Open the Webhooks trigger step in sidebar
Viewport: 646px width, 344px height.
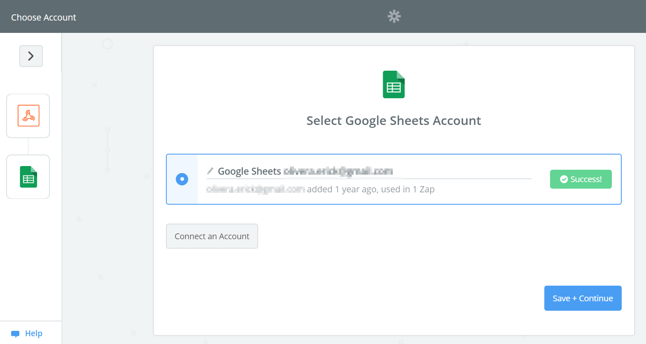[x=28, y=116]
